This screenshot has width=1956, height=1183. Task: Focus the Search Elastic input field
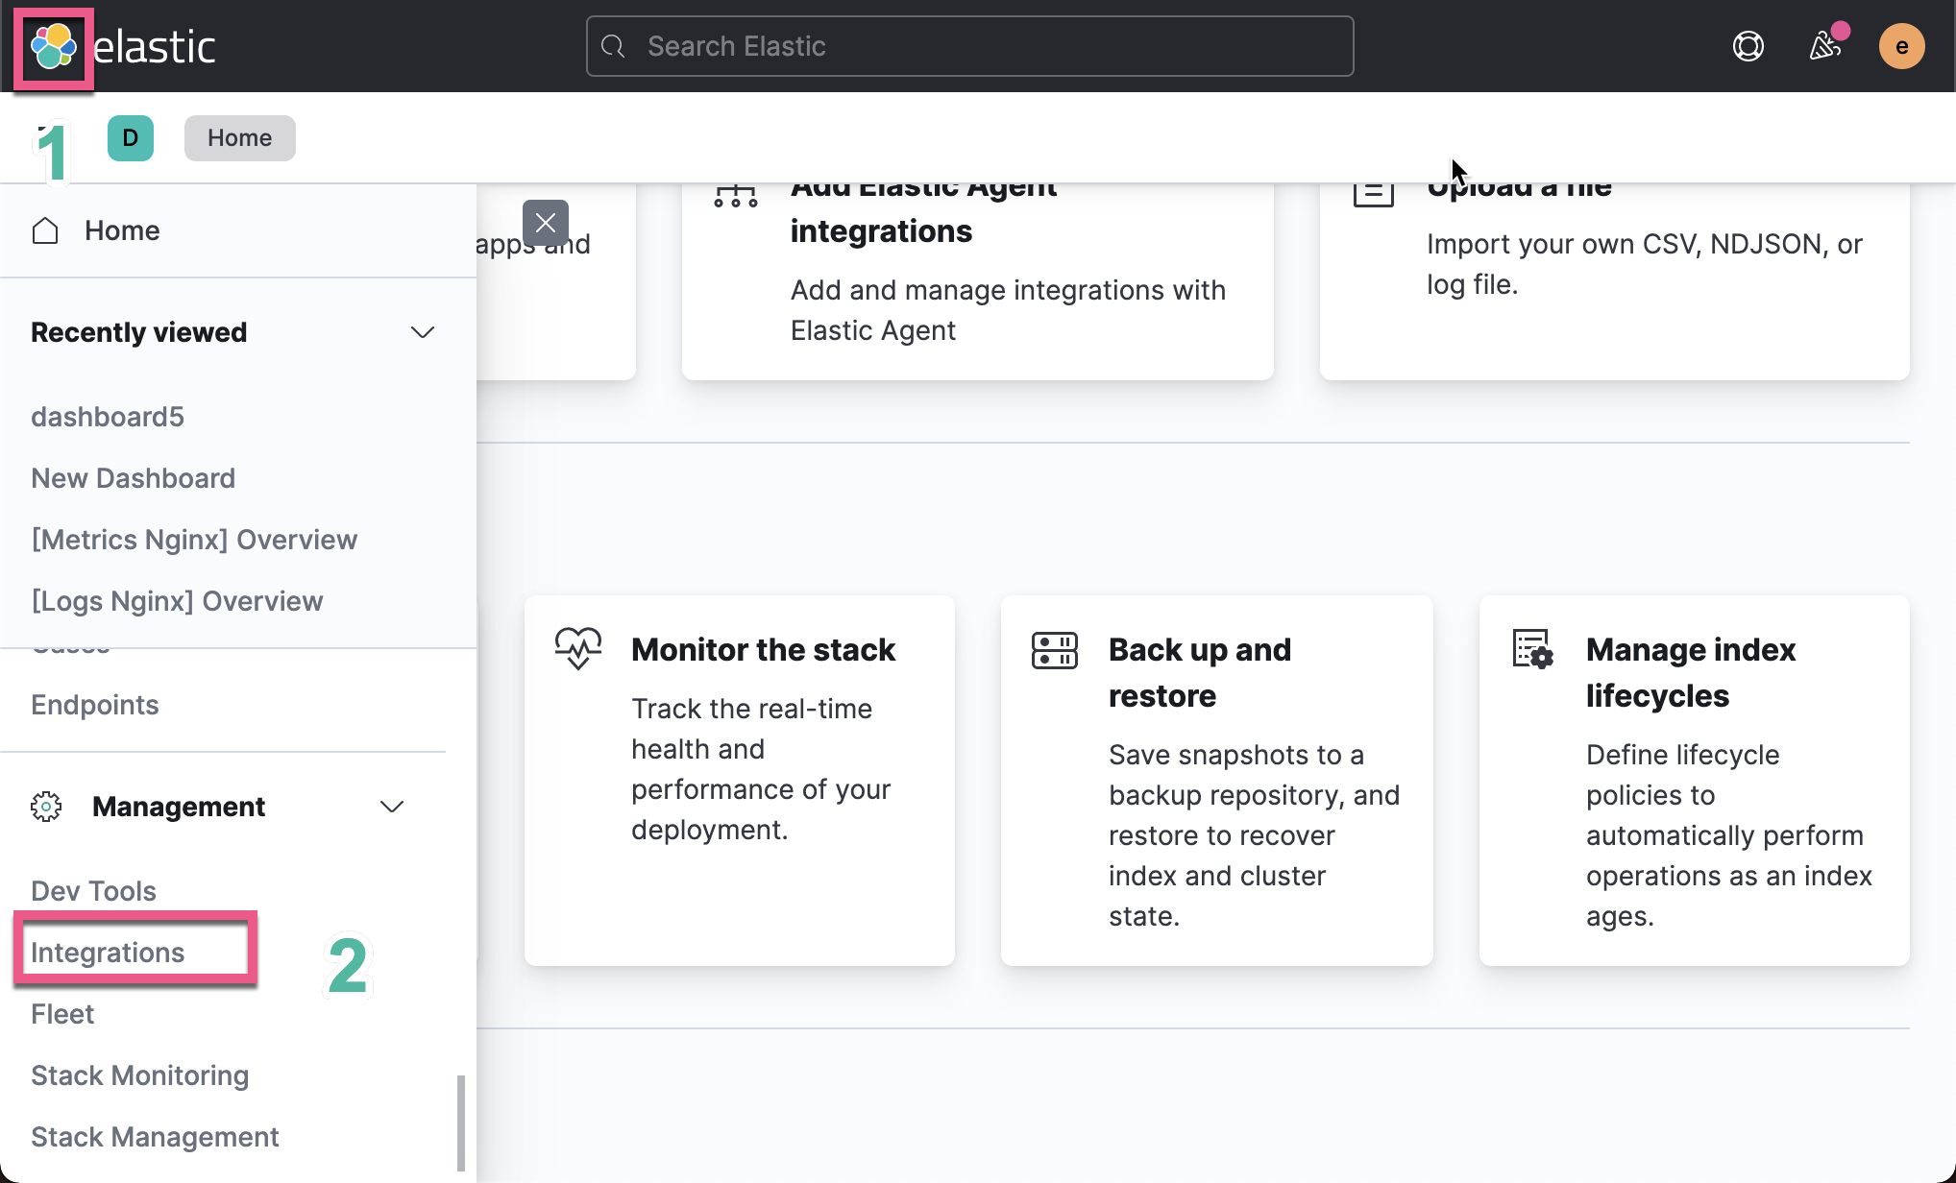[x=969, y=46]
